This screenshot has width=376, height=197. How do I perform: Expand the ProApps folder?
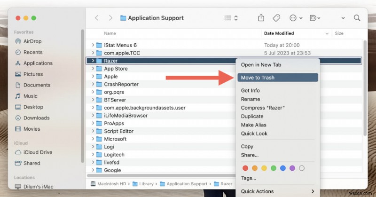pyautogui.click(x=93, y=123)
